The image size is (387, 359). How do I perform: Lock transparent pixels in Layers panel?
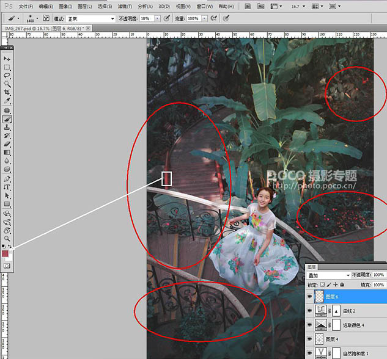click(x=322, y=285)
